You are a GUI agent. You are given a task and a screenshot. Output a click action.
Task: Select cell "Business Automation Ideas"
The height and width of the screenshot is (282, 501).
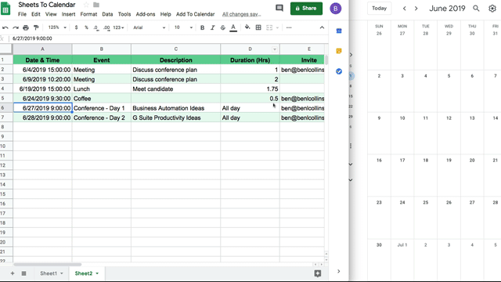[175, 108]
